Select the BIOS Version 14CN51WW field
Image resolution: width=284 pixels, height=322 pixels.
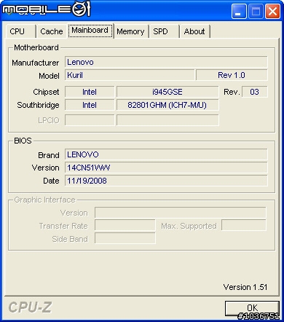click(166, 168)
